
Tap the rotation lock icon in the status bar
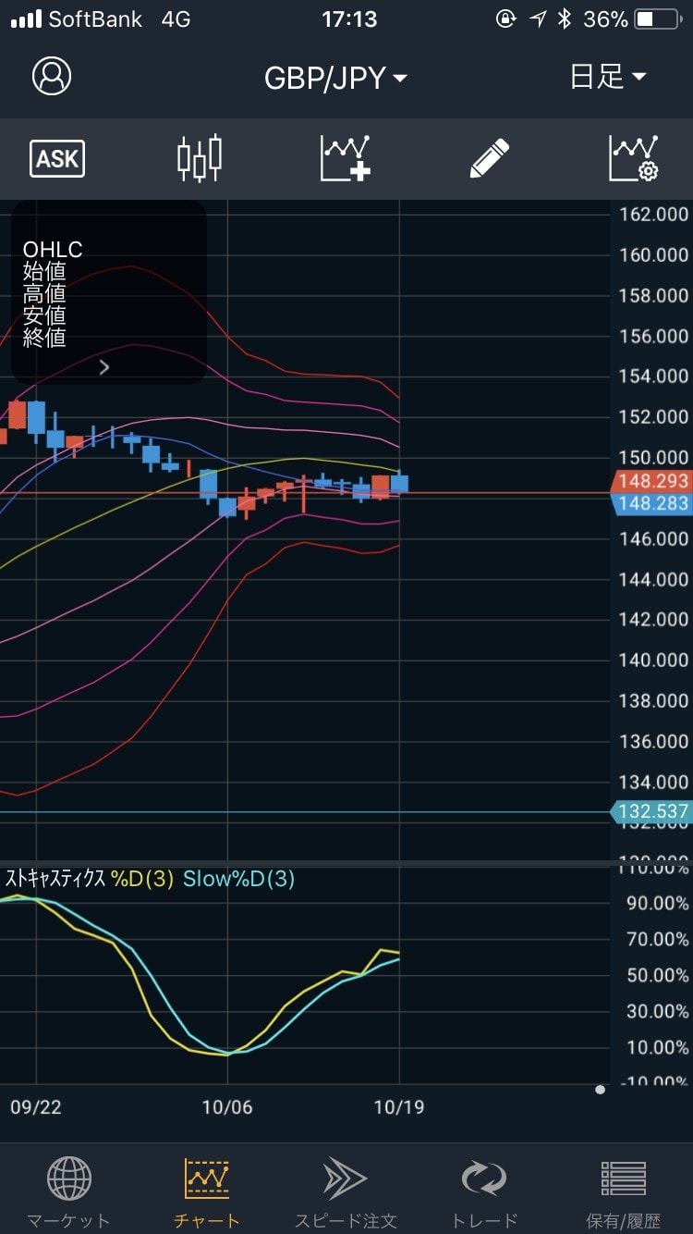point(505,19)
